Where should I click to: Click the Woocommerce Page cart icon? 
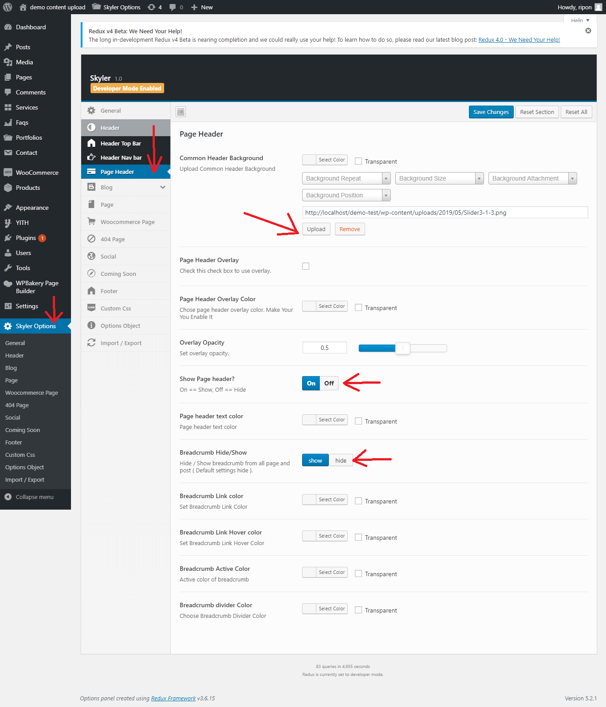point(91,221)
